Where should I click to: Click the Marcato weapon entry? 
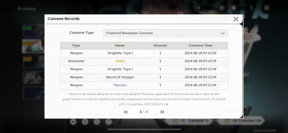120,85
